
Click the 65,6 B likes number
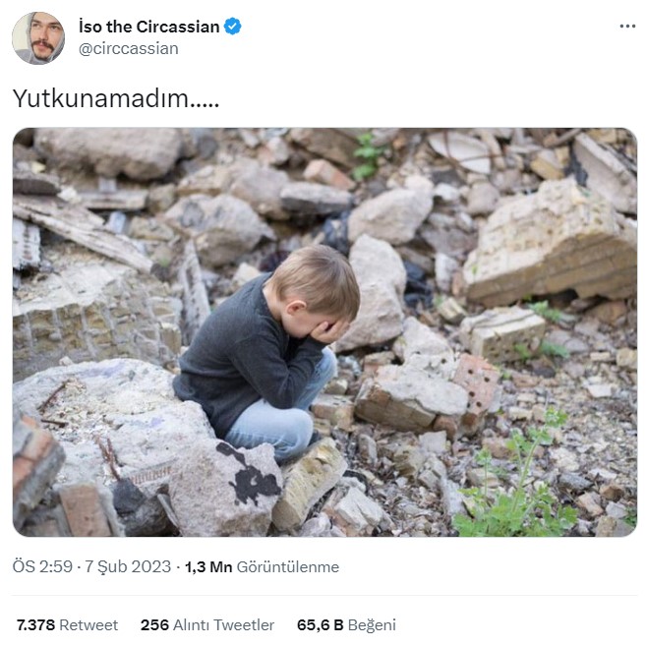coord(319,624)
